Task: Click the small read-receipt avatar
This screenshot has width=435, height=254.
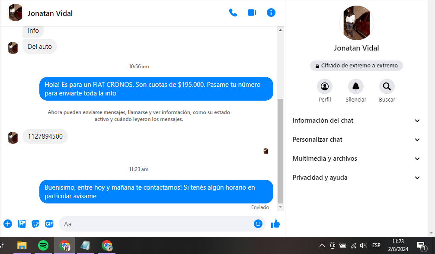Action: point(266,151)
